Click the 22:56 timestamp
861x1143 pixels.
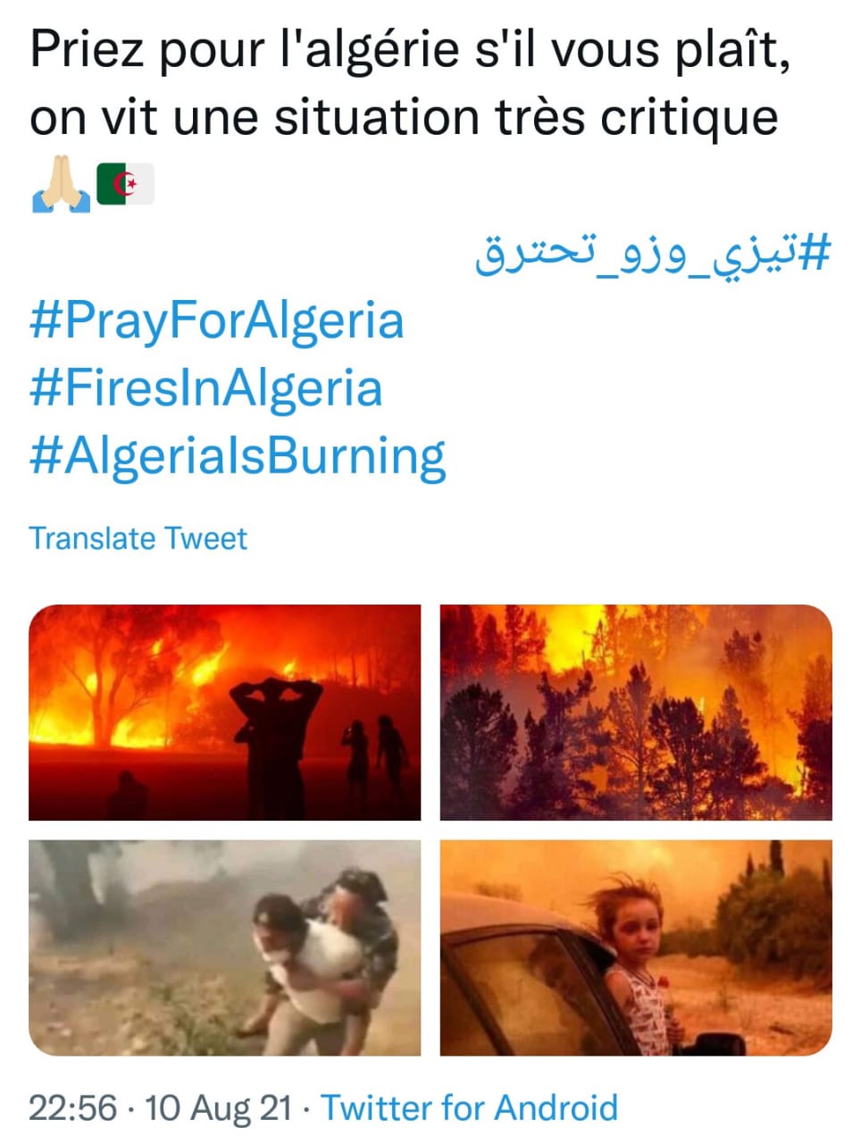72,1107
